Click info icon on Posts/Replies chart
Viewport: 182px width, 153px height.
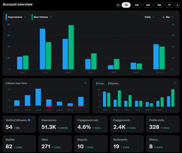coord(175,83)
